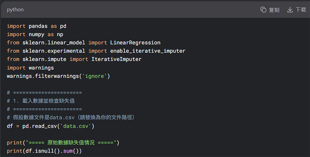
Task: Click the pd.read_csv function call
Action: point(40,126)
